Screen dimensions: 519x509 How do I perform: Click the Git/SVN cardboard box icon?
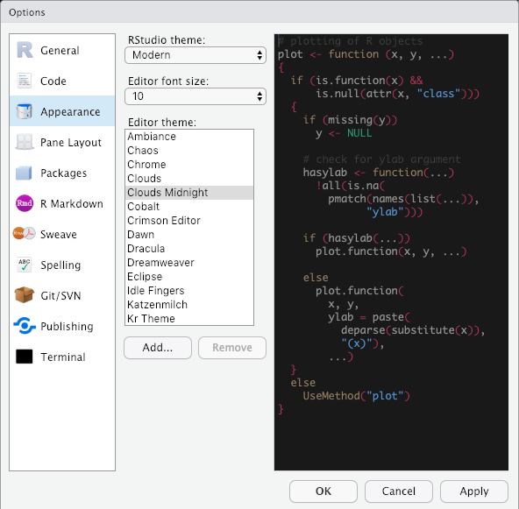[25, 295]
